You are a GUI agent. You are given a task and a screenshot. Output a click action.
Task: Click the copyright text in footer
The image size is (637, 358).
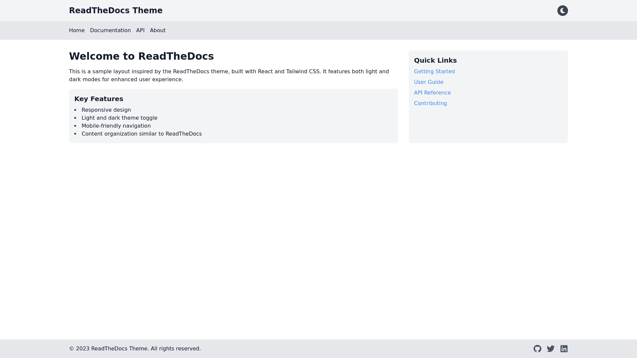click(135, 349)
